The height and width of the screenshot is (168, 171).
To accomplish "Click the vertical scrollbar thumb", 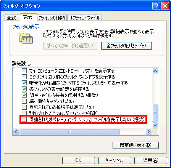I will pyautogui.click(x=155, y=113).
